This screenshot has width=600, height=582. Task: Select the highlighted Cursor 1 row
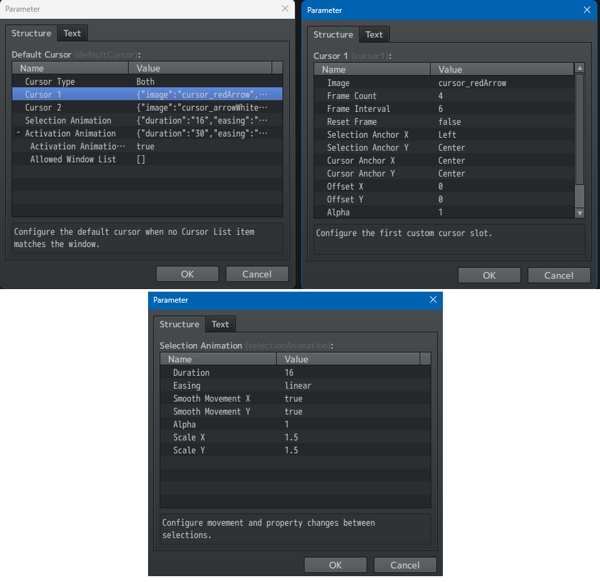[x=147, y=94]
